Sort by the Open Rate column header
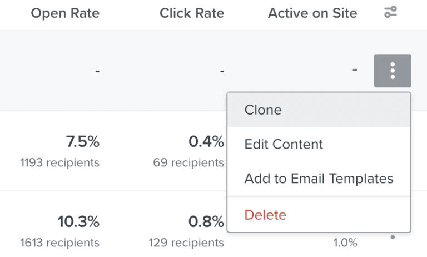The height and width of the screenshot is (257, 427). click(65, 13)
